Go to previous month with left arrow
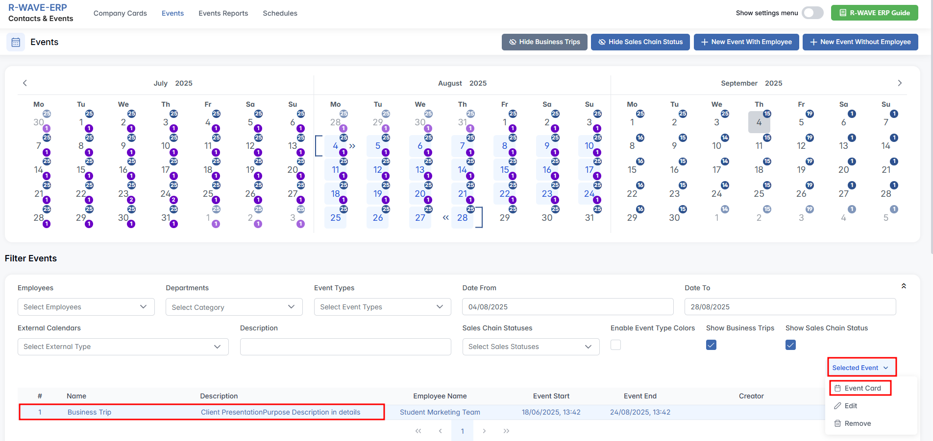Viewport: 933px width, 441px height. 25,83
